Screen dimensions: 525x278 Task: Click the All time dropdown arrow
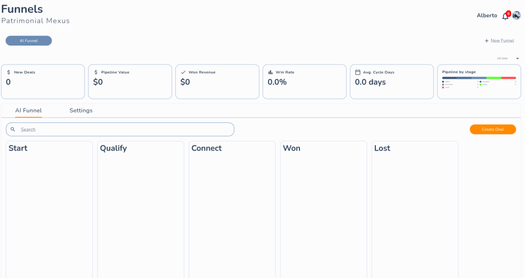click(517, 58)
